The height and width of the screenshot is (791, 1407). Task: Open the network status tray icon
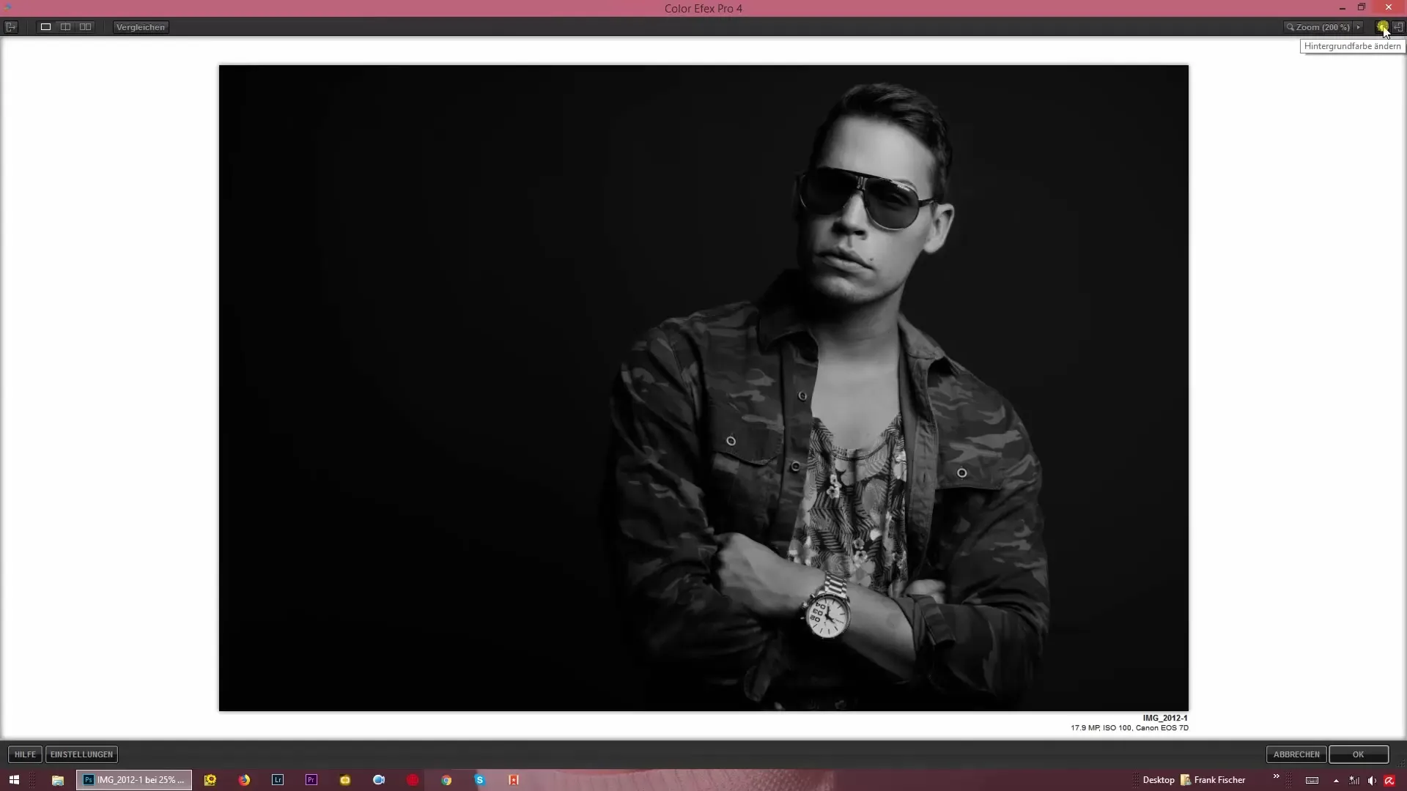click(1354, 781)
